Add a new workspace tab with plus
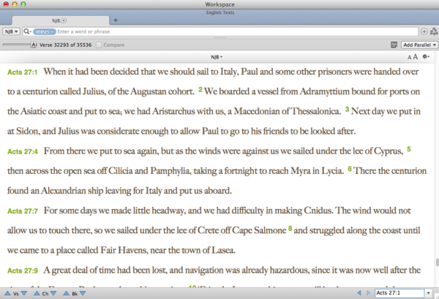439x299 pixels. [116, 20]
